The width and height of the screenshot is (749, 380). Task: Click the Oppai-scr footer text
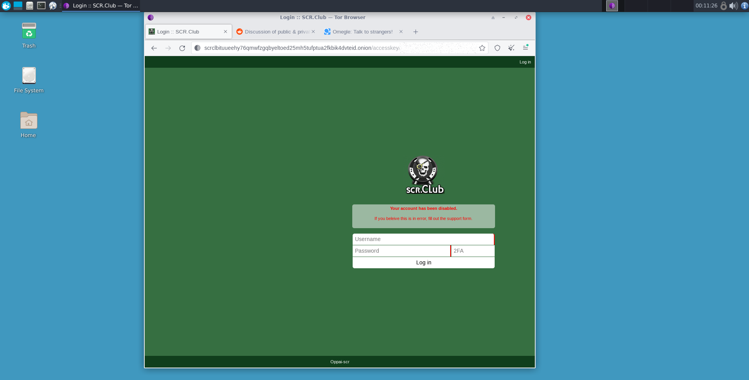(340, 362)
